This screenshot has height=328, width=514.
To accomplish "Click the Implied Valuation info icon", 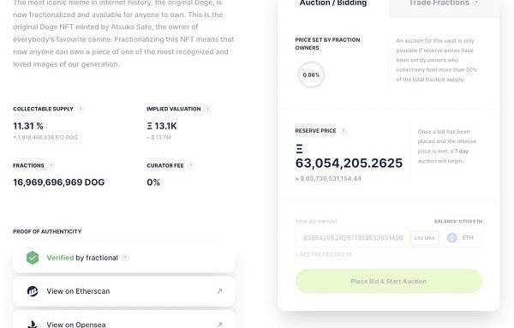I will [207, 109].
